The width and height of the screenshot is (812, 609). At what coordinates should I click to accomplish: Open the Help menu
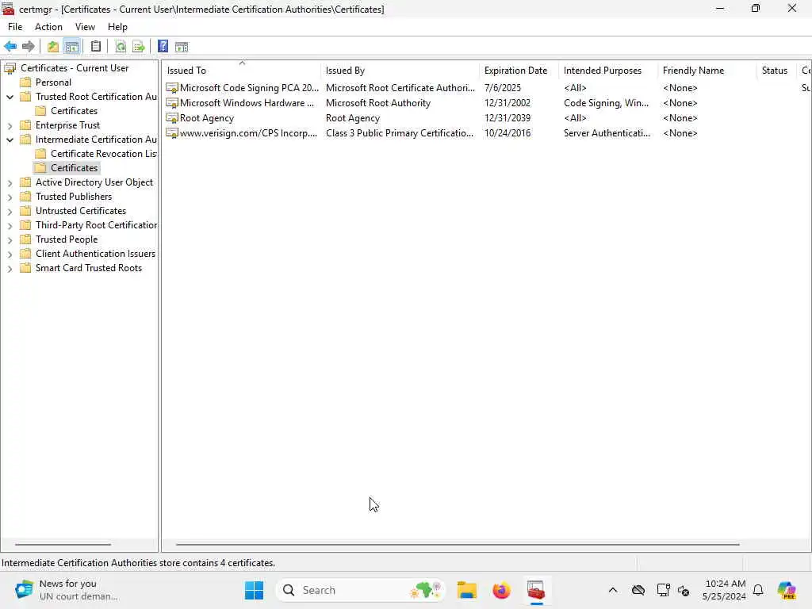(117, 27)
